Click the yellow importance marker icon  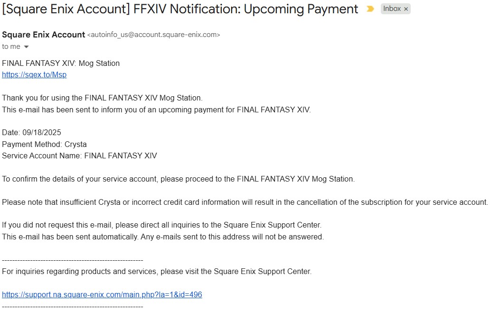370,9
